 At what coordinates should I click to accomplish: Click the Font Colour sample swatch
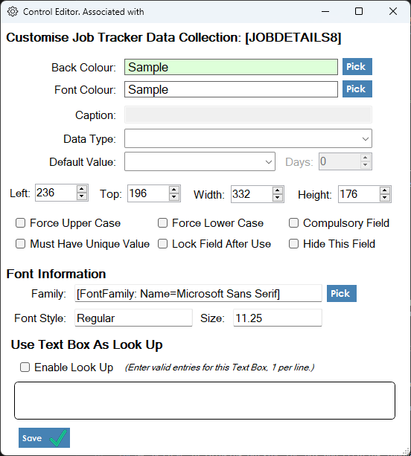(x=231, y=89)
